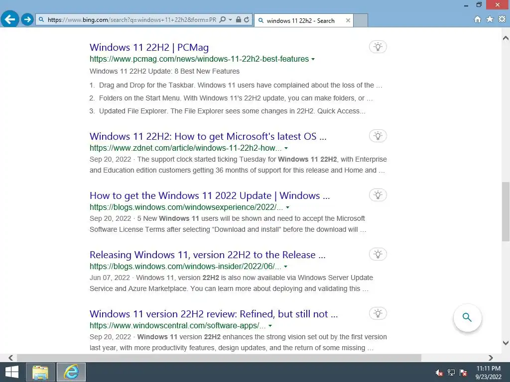
Task: Click the taskbar clock showing 11:11 PM
Action: pos(488,373)
